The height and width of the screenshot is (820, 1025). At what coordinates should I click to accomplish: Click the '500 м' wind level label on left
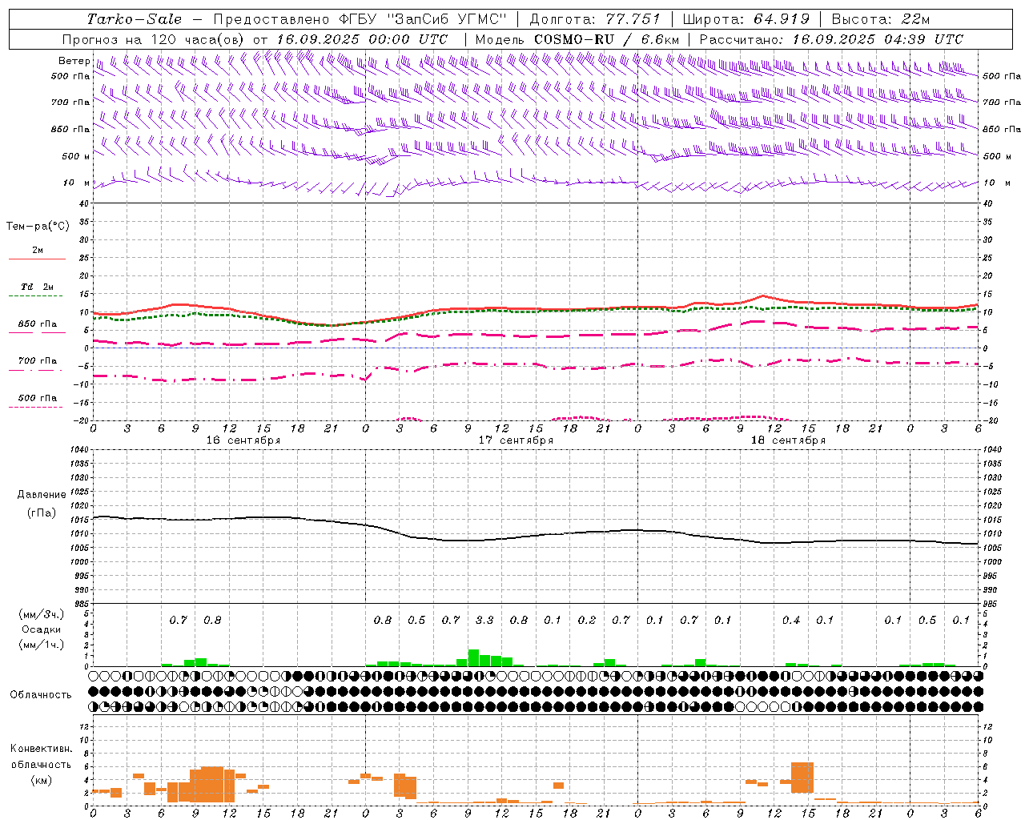(76, 156)
